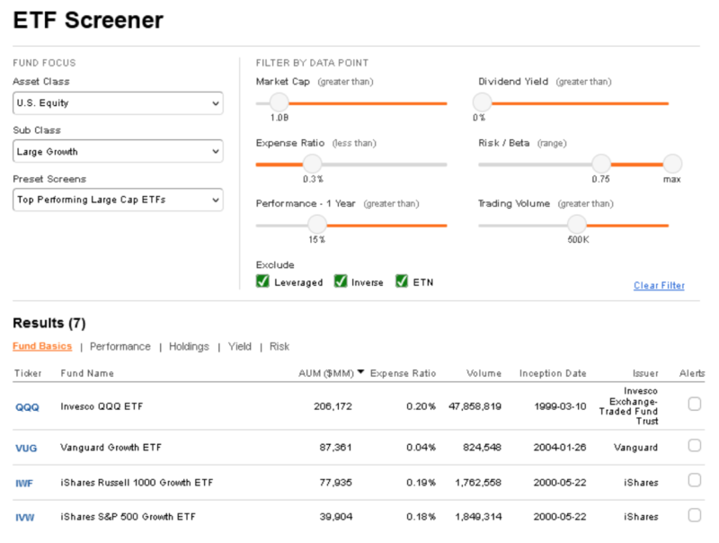Switch to the Yield tab
Image resolution: width=719 pixels, height=543 pixels.
(240, 347)
